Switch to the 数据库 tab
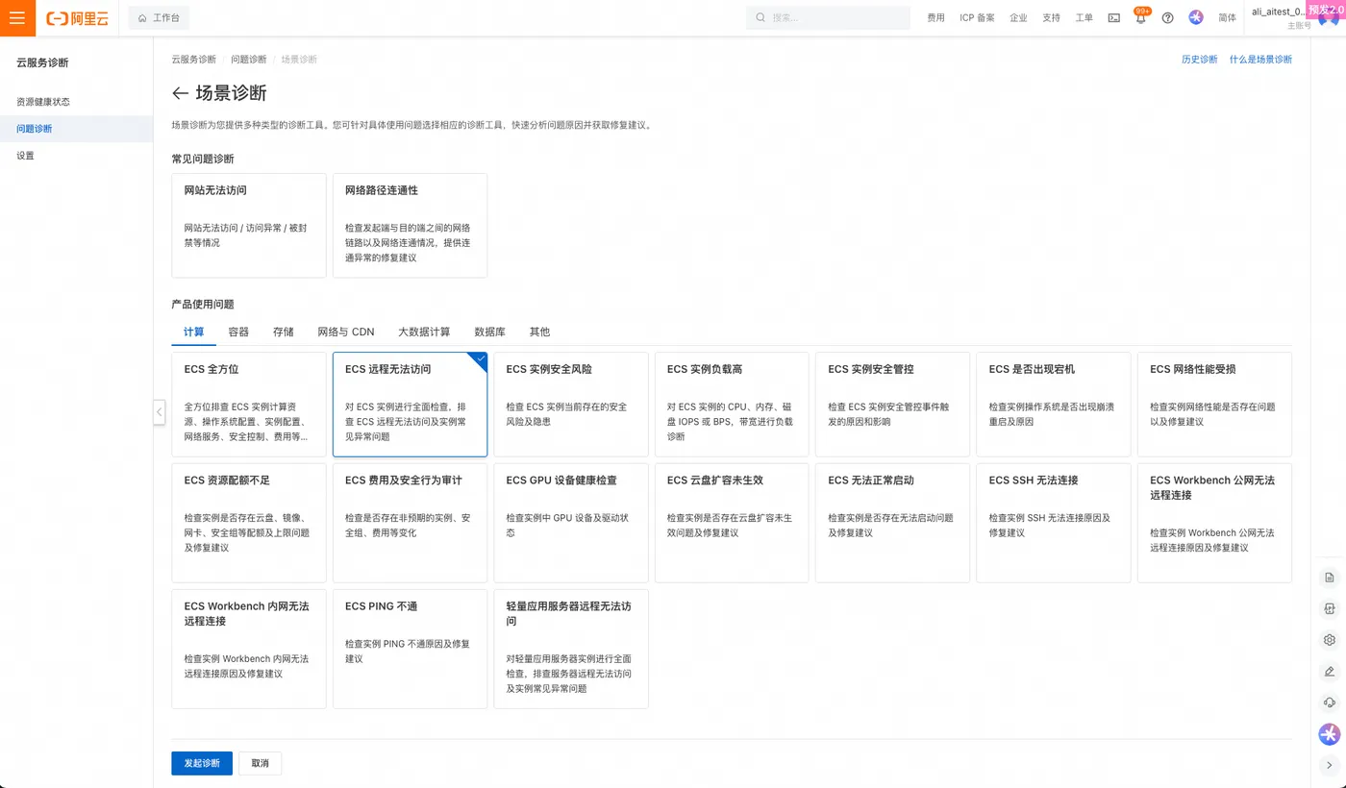The image size is (1346, 788). pos(489,332)
